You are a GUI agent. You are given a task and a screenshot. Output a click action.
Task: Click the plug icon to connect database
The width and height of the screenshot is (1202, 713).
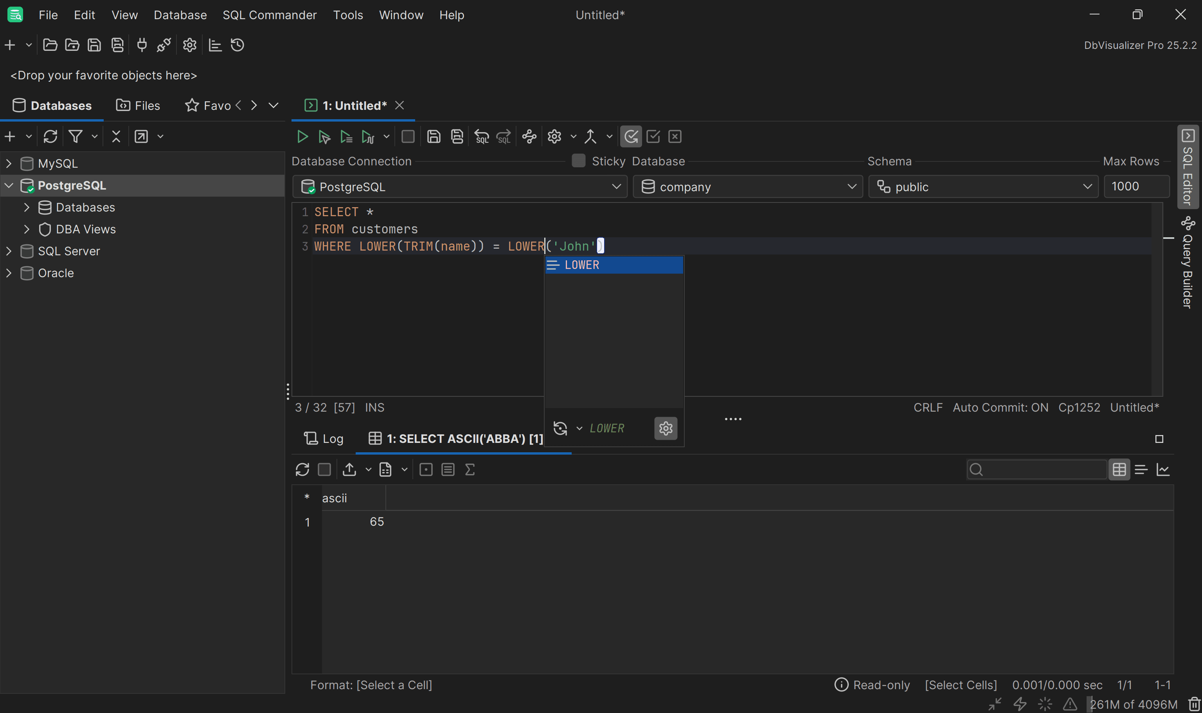click(x=142, y=45)
